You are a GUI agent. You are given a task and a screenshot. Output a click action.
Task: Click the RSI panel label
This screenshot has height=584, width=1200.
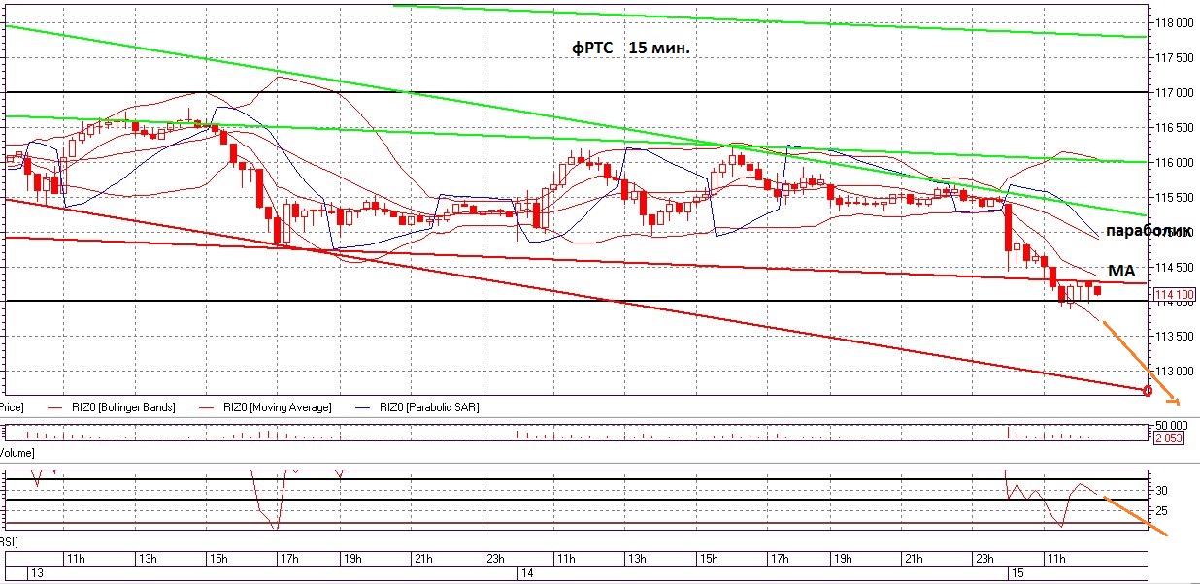(10, 541)
